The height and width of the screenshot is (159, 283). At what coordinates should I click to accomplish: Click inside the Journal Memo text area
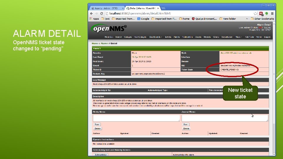click(225, 118)
